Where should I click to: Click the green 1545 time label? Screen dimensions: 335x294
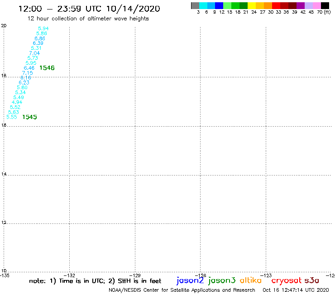[x=30, y=117]
